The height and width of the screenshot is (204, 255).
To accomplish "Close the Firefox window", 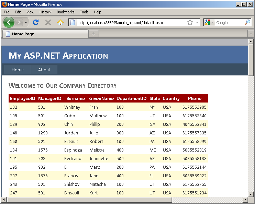I will coord(250,4).
